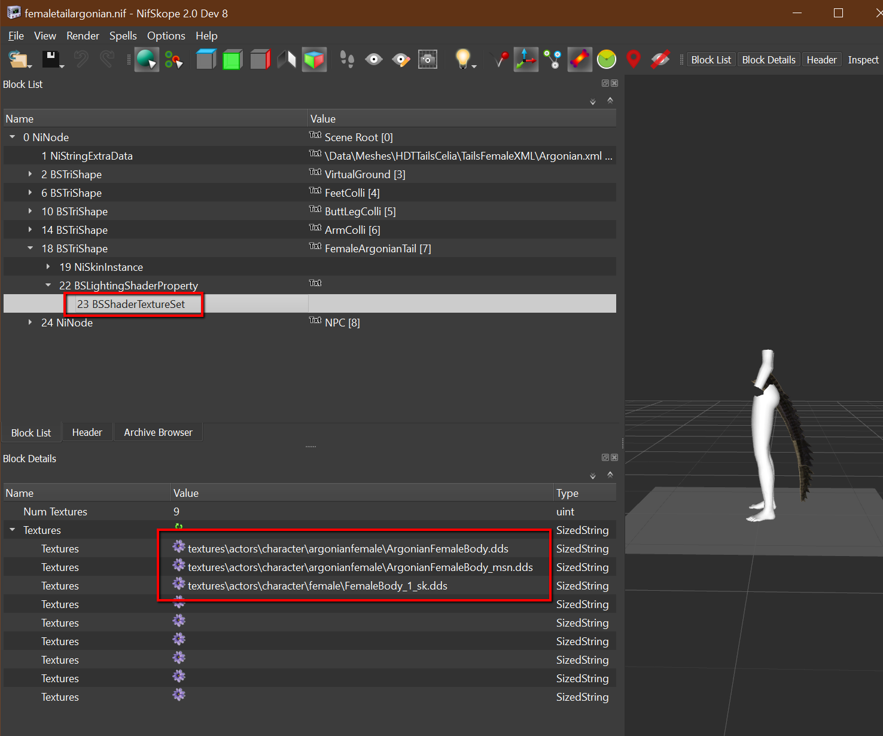
Task: Select the 1 NiStringExtraData row
Action: click(310, 155)
